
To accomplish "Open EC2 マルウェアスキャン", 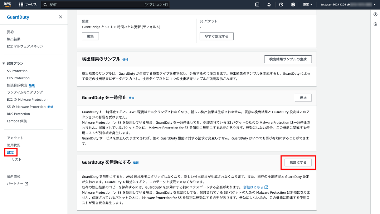I will click(x=25, y=46).
